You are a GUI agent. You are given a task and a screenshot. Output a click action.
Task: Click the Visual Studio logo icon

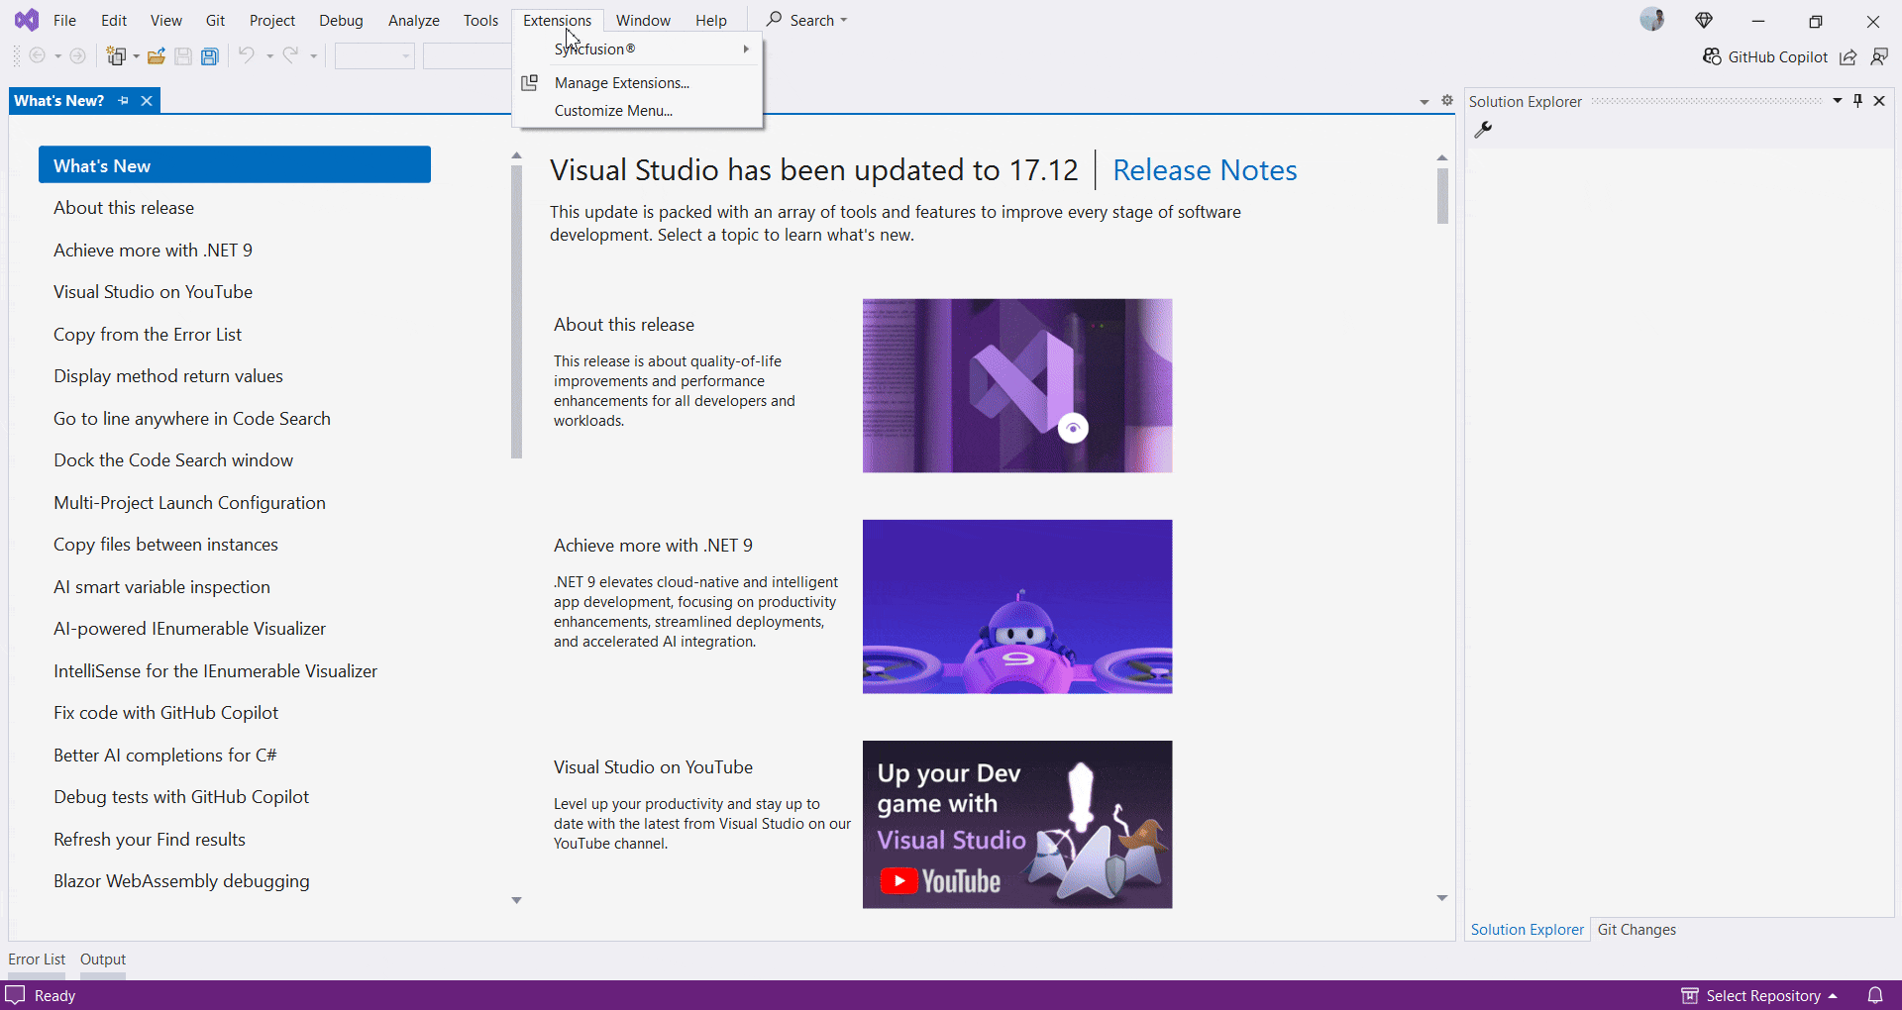(27, 20)
